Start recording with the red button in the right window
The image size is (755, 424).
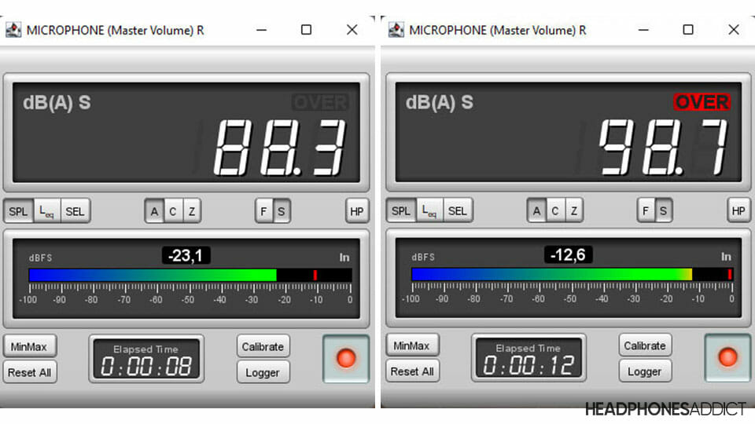click(x=727, y=358)
